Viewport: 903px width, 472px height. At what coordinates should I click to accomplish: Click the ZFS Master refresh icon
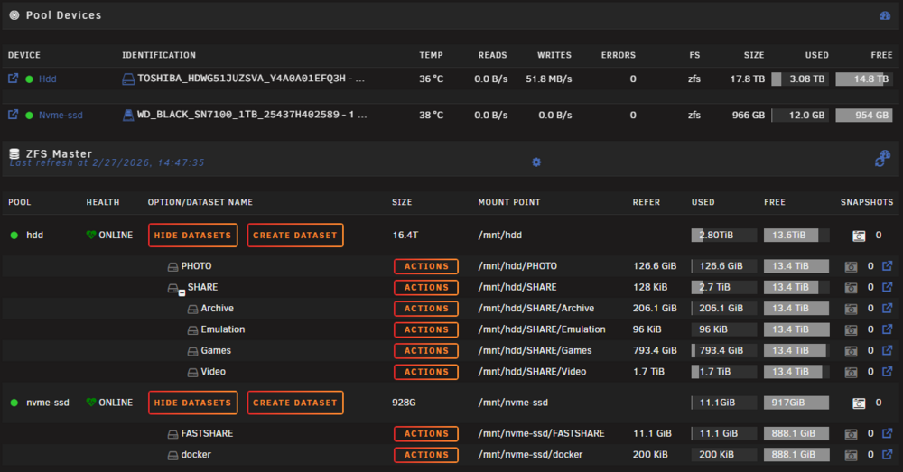coord(882,159)
